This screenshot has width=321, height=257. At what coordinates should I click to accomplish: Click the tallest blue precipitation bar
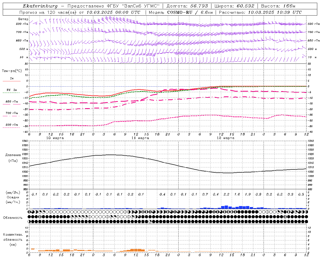[226, 207]
